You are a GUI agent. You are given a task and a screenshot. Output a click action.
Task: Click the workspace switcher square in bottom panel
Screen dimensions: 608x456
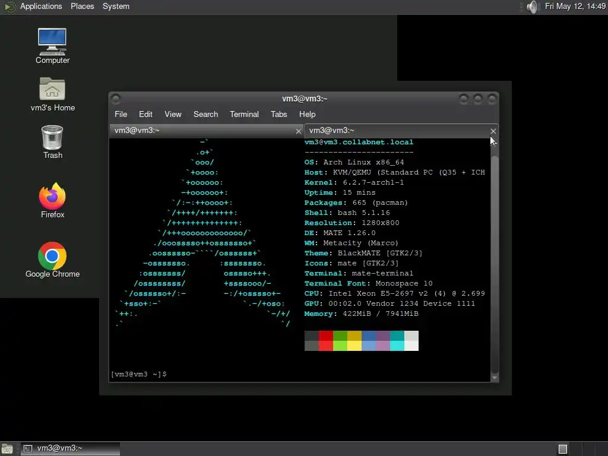point(563,449)
